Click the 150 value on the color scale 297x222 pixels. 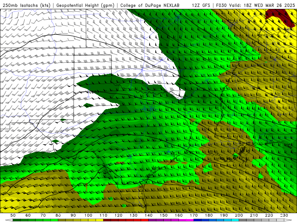tap(164, 215)
